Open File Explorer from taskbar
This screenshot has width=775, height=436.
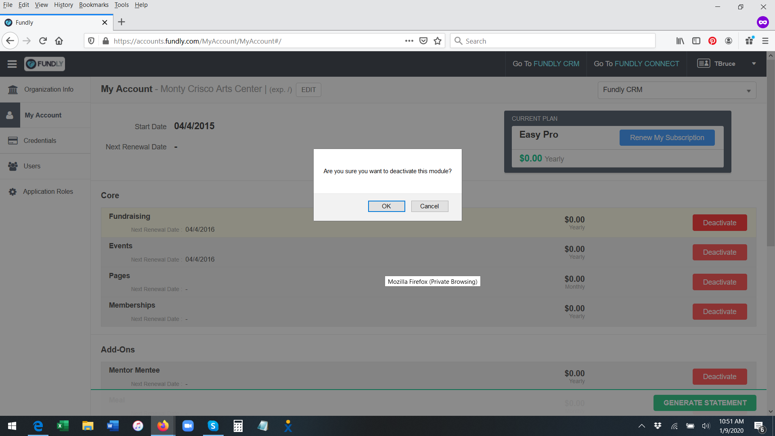pyautogui.click(x=88, y=426)
